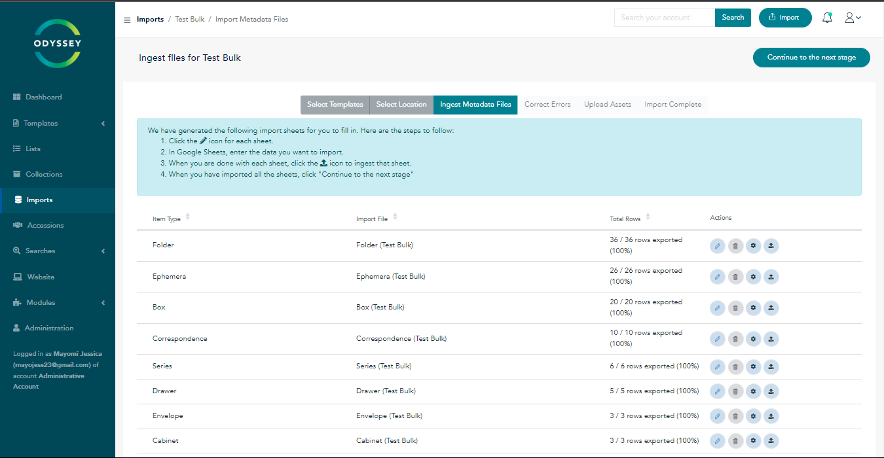This screenshot has width=884, height=458.
Task: Click the edit pencil icon for Cabinet row
Action: [718, 441]
